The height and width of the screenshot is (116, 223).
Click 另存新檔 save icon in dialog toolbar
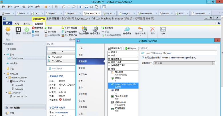click(x=109, y=48)
